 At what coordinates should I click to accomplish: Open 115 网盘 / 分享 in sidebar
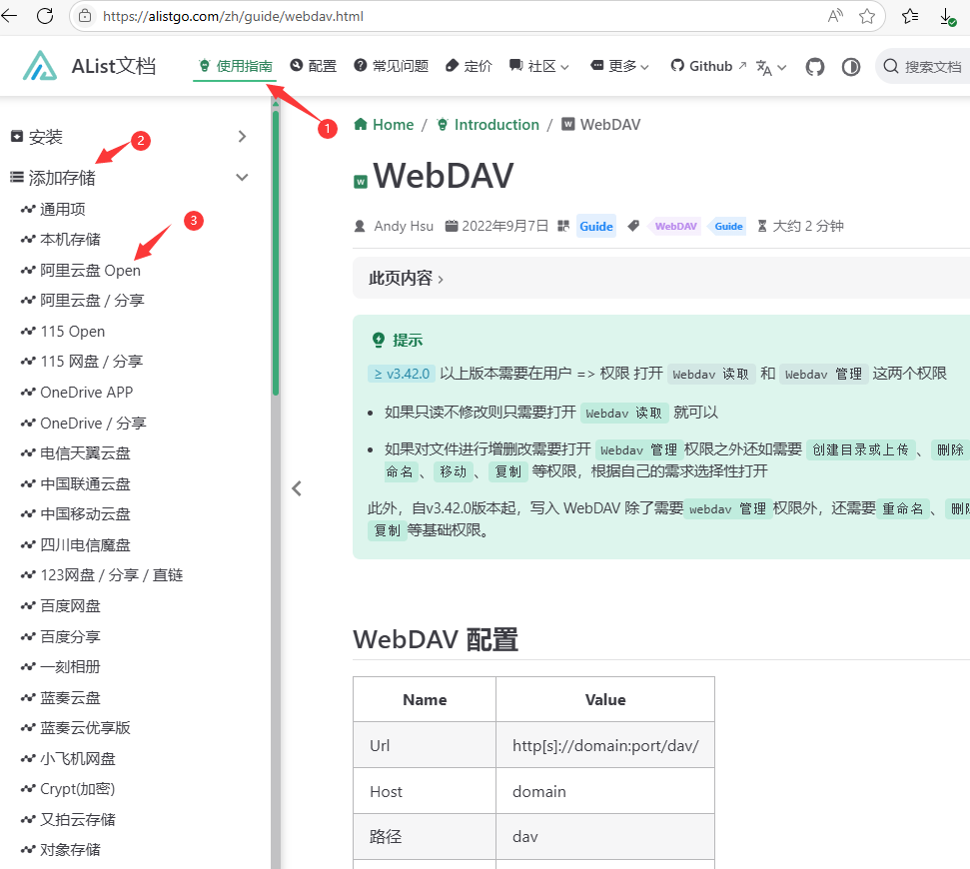(82, 362)
